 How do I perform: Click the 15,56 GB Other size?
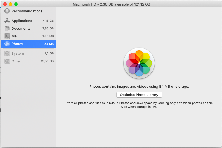point(47,61)
